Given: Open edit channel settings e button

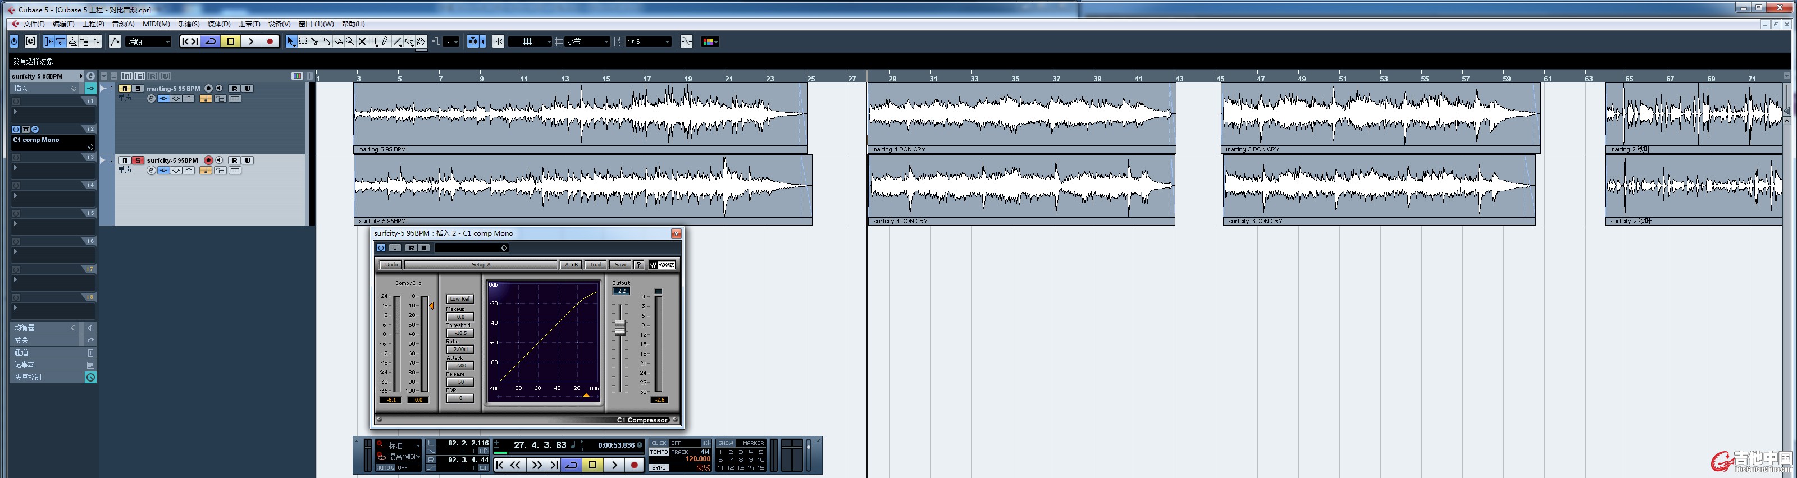Looking at the screenshot, I should click(90, 76).
